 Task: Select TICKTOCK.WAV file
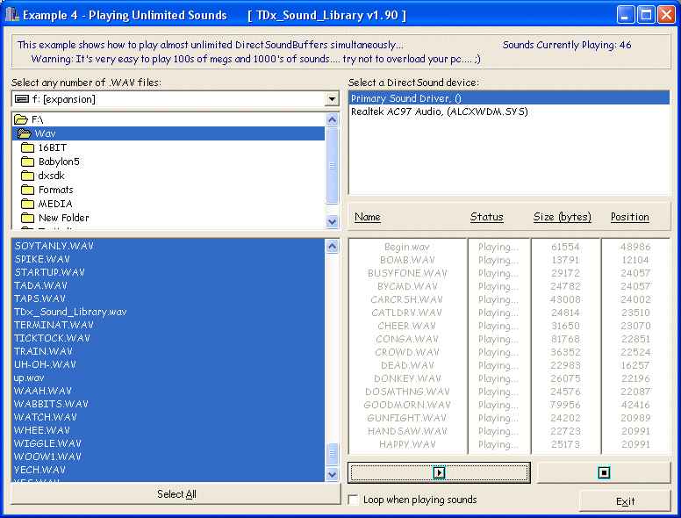coord(168,338)
